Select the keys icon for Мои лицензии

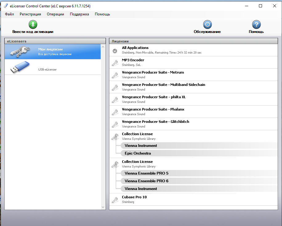[x=20, y=51]
